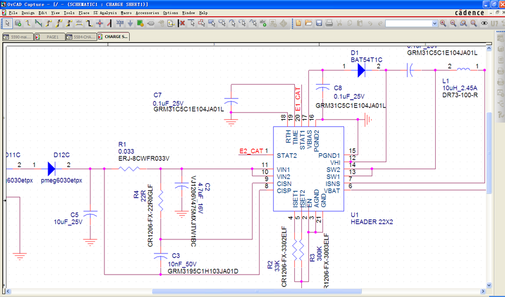Select the '10uF_25V' value of C5

point(68,222)
